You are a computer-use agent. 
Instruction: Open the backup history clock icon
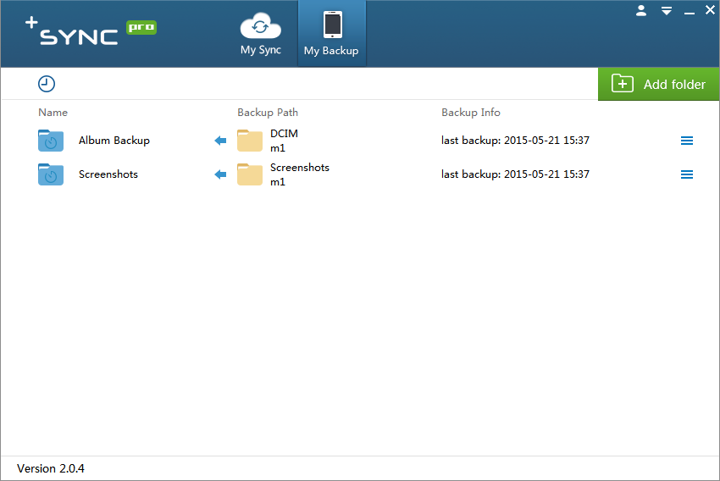click(47, 84)
